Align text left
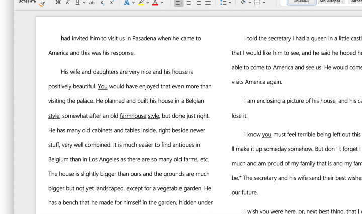This screenshot has height=214, width=362. point(178,3)
